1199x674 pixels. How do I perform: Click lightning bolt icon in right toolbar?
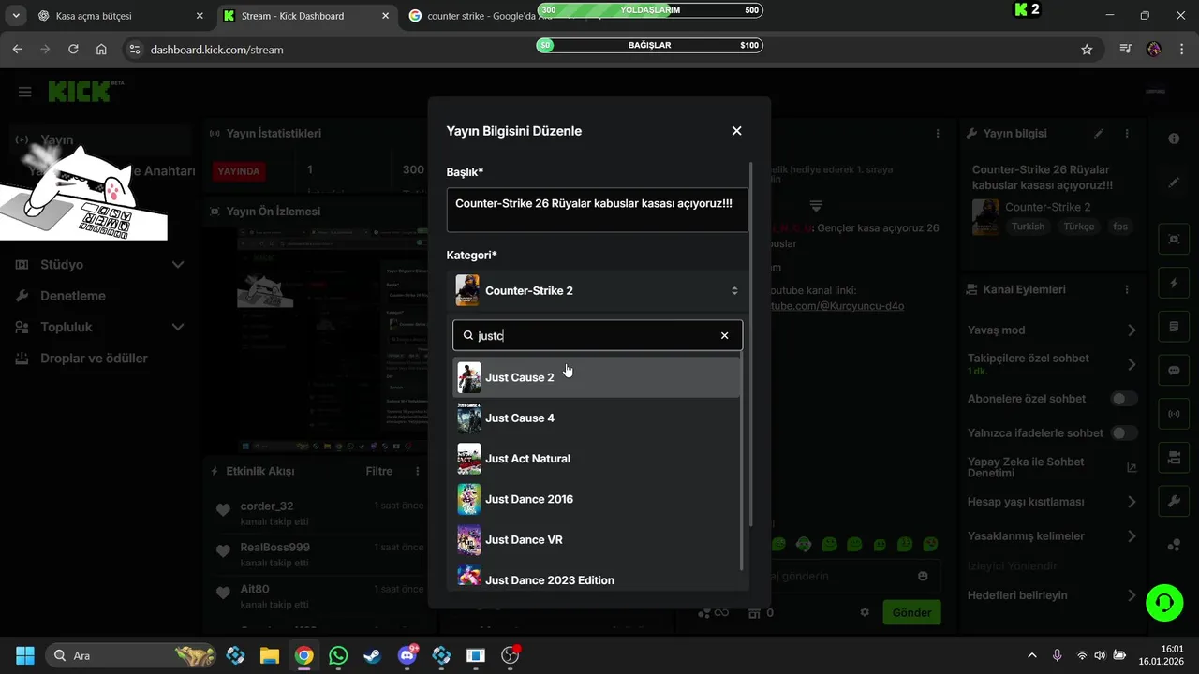[1174, 283]
